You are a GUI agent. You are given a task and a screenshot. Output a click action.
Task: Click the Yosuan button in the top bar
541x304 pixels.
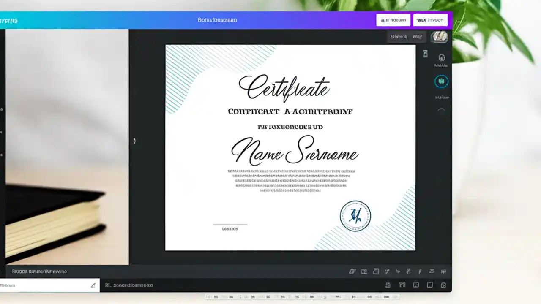coord(393,20)
